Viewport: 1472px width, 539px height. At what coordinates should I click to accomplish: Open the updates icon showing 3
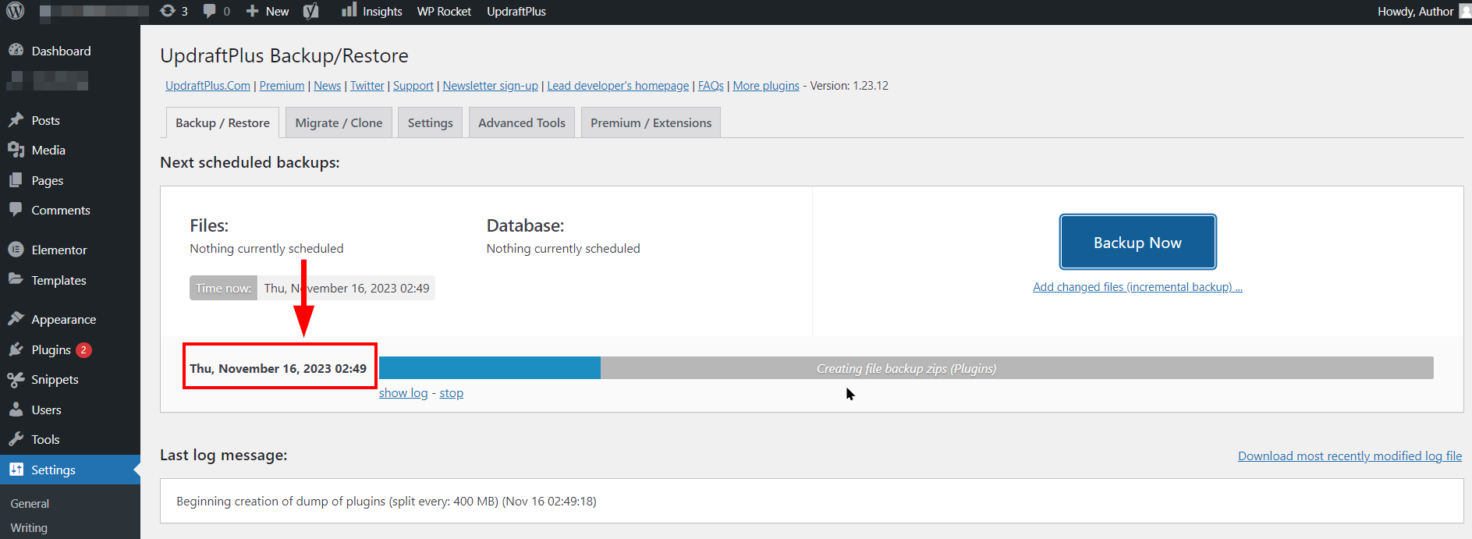point(167,11)
